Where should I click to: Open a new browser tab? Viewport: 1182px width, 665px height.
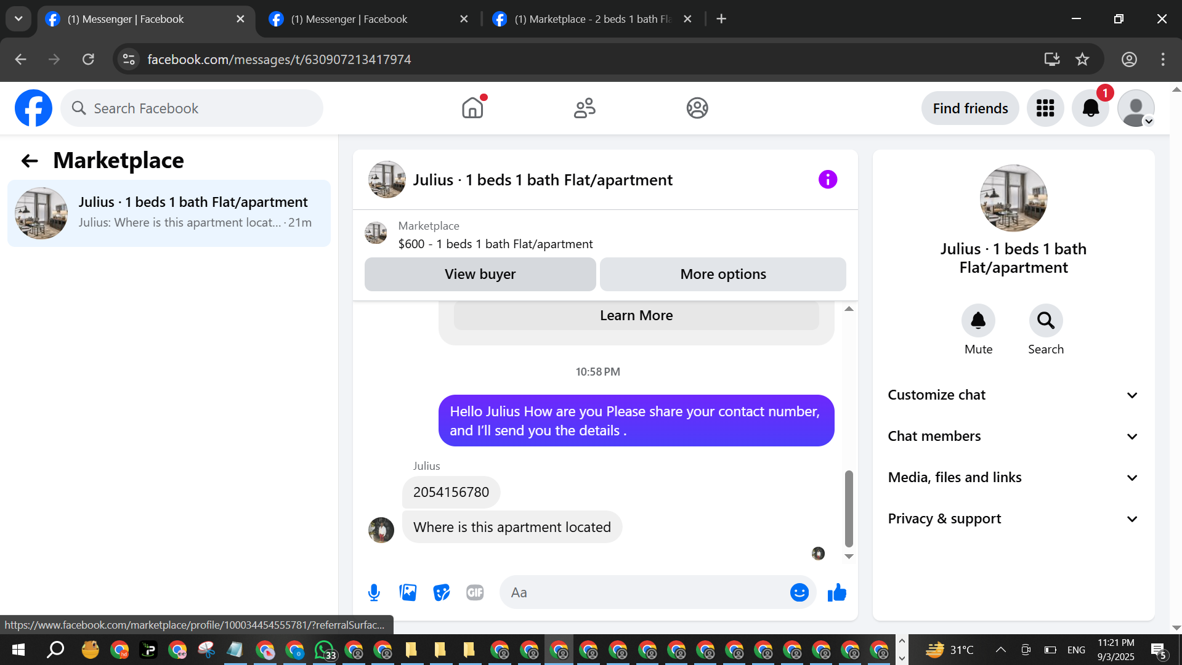tap(721, 19)
